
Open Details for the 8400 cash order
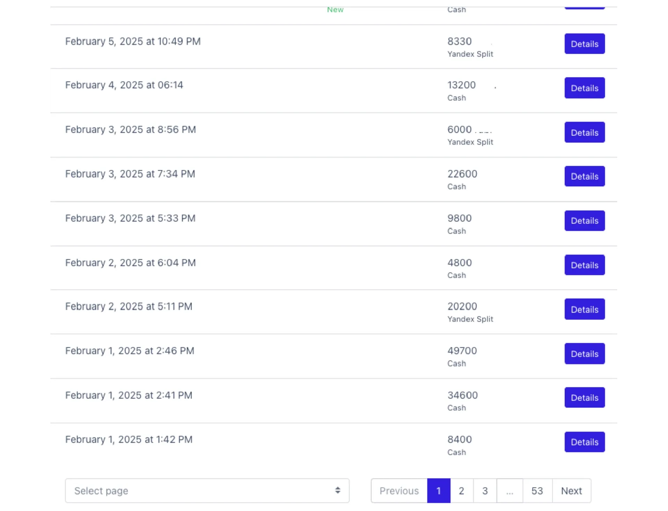(x=584, y=442)
